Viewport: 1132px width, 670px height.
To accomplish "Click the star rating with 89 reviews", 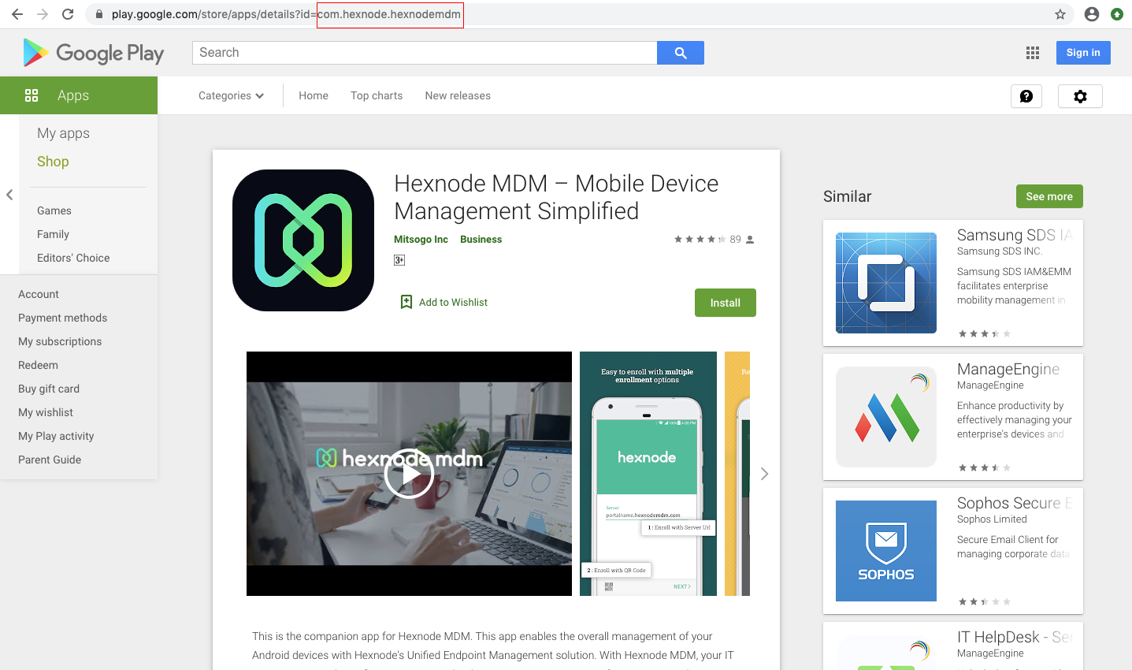I will click(x=714, y=239).
